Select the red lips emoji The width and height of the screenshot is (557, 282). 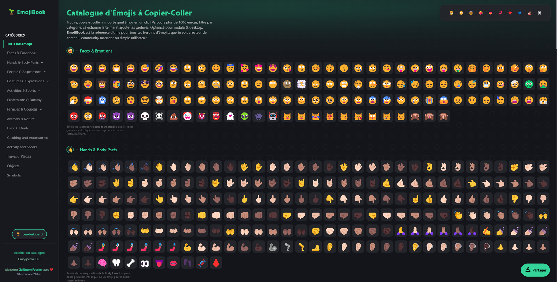point(173,263)
